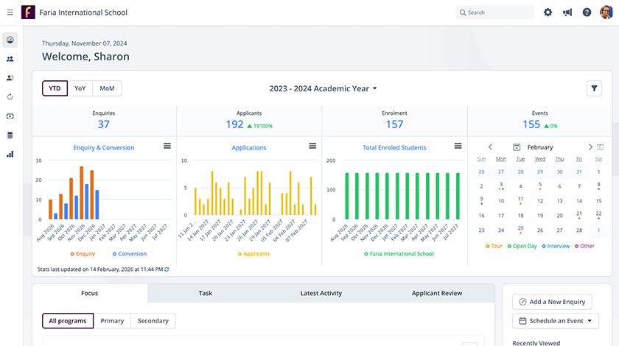This screenshot has width=619, height=346.
Task: Switch to the Focus tab
Action: click(90, 293)
